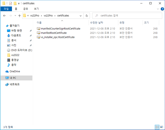Select manifestRootCertificate file
165x130 pixels.
pyautogui.click(x=54, y=33)
